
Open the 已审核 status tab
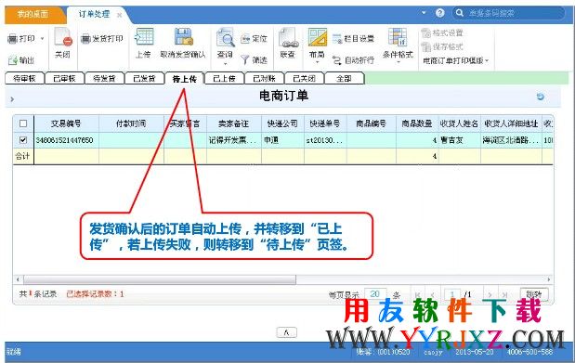pos(64,78)
